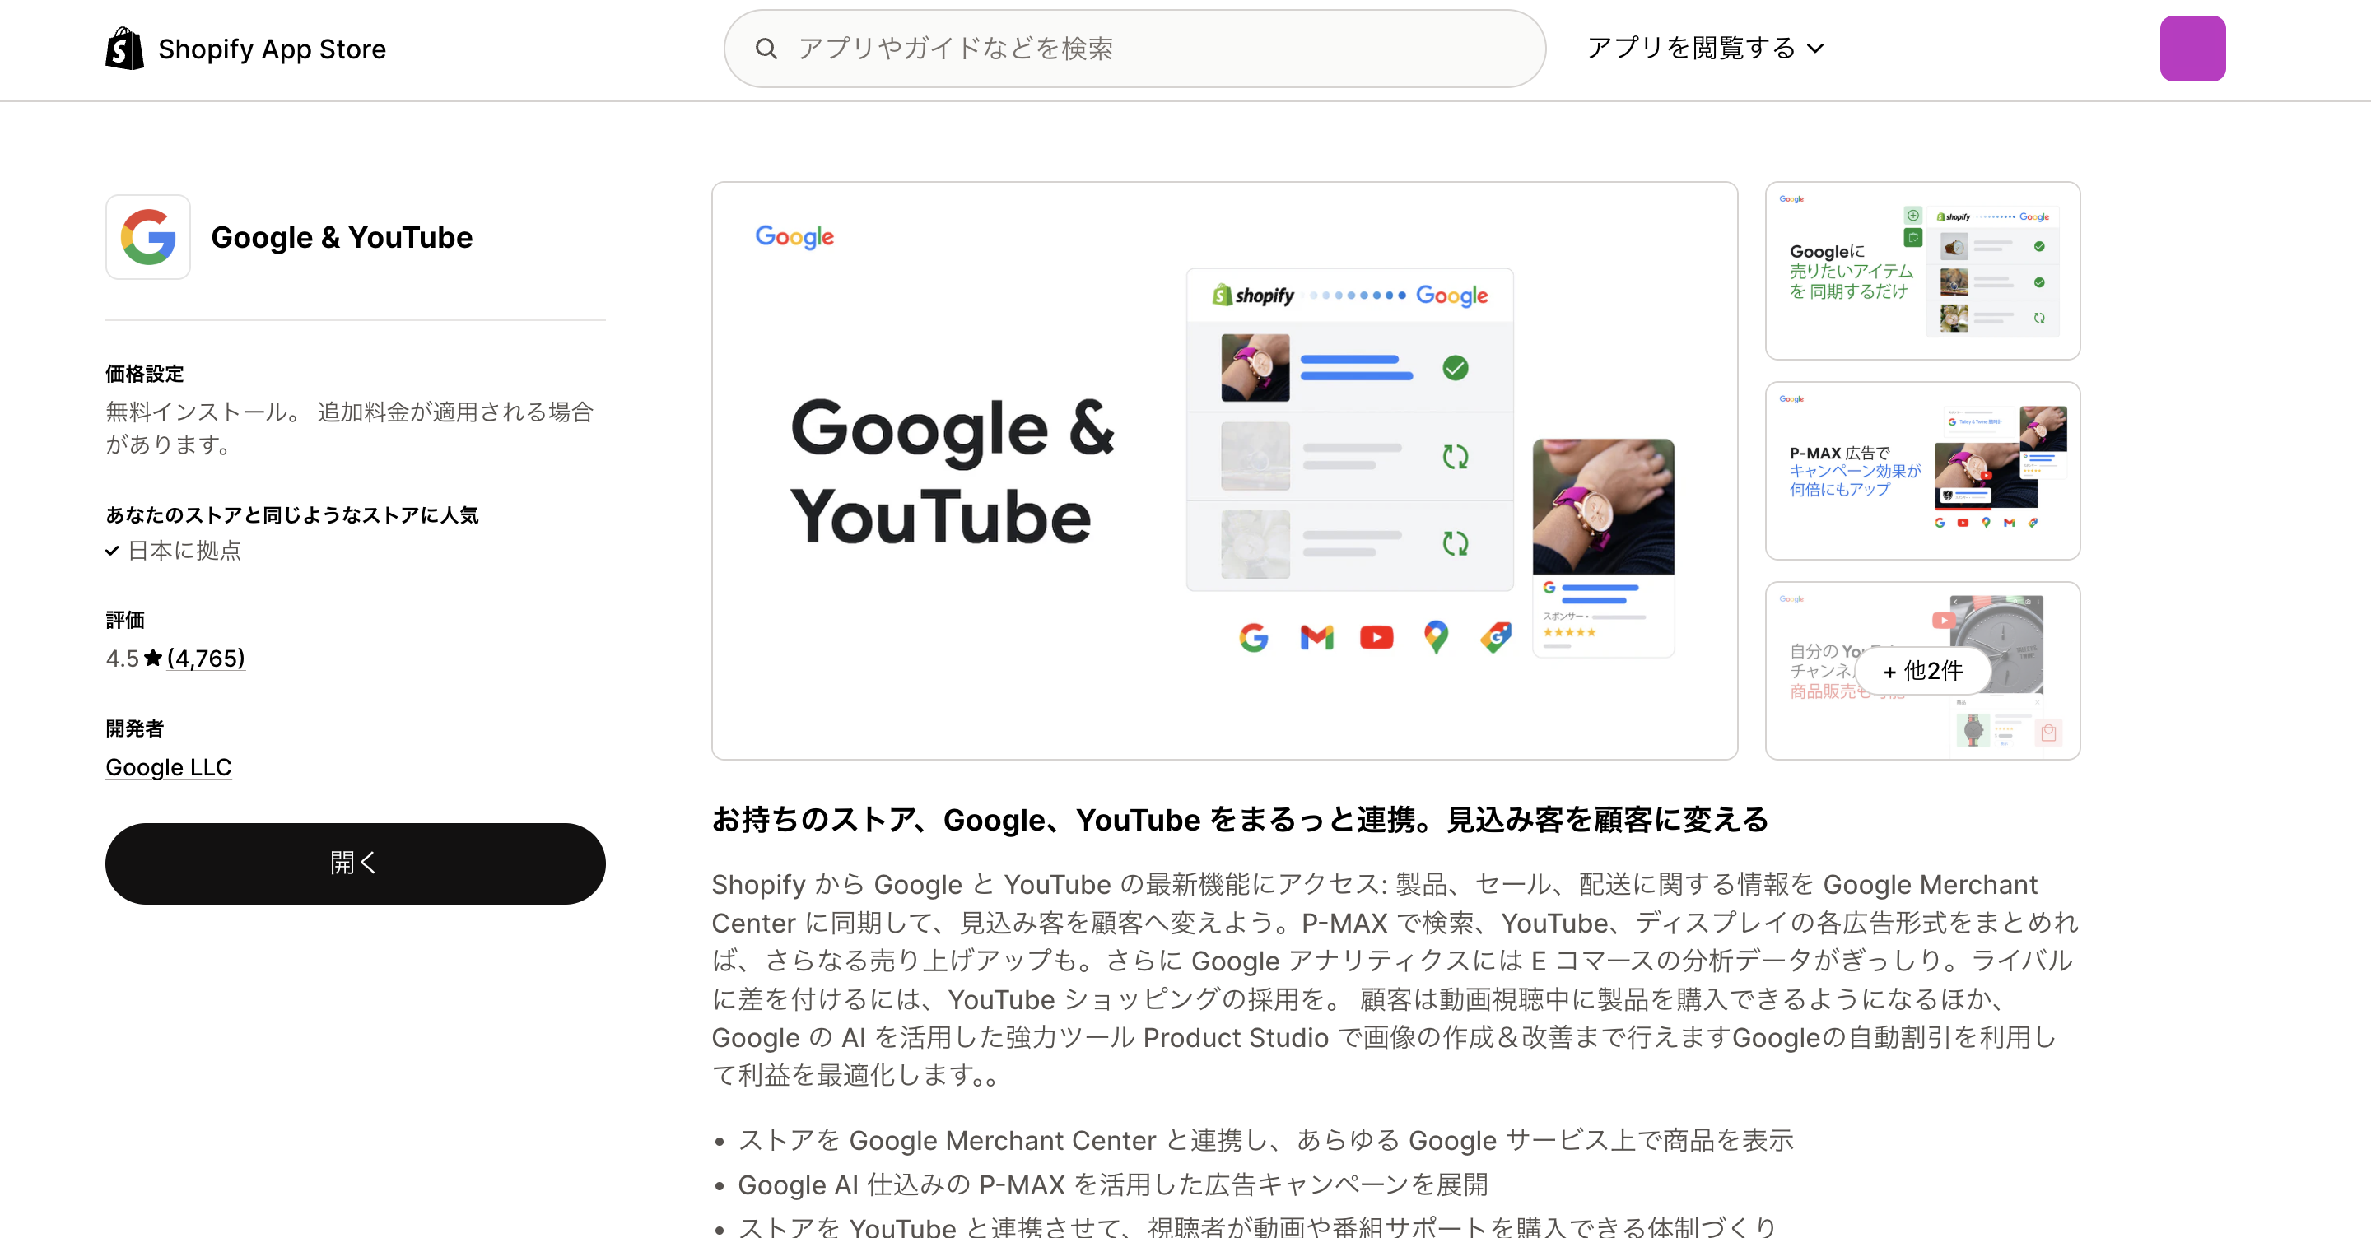Select the Google & YouTube app title
This screenshot has height=1238, width=2371.
click(x=342, y=237)
